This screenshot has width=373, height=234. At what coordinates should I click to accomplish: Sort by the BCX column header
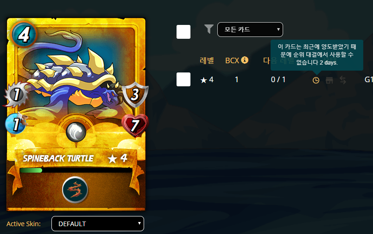(232, 60)
